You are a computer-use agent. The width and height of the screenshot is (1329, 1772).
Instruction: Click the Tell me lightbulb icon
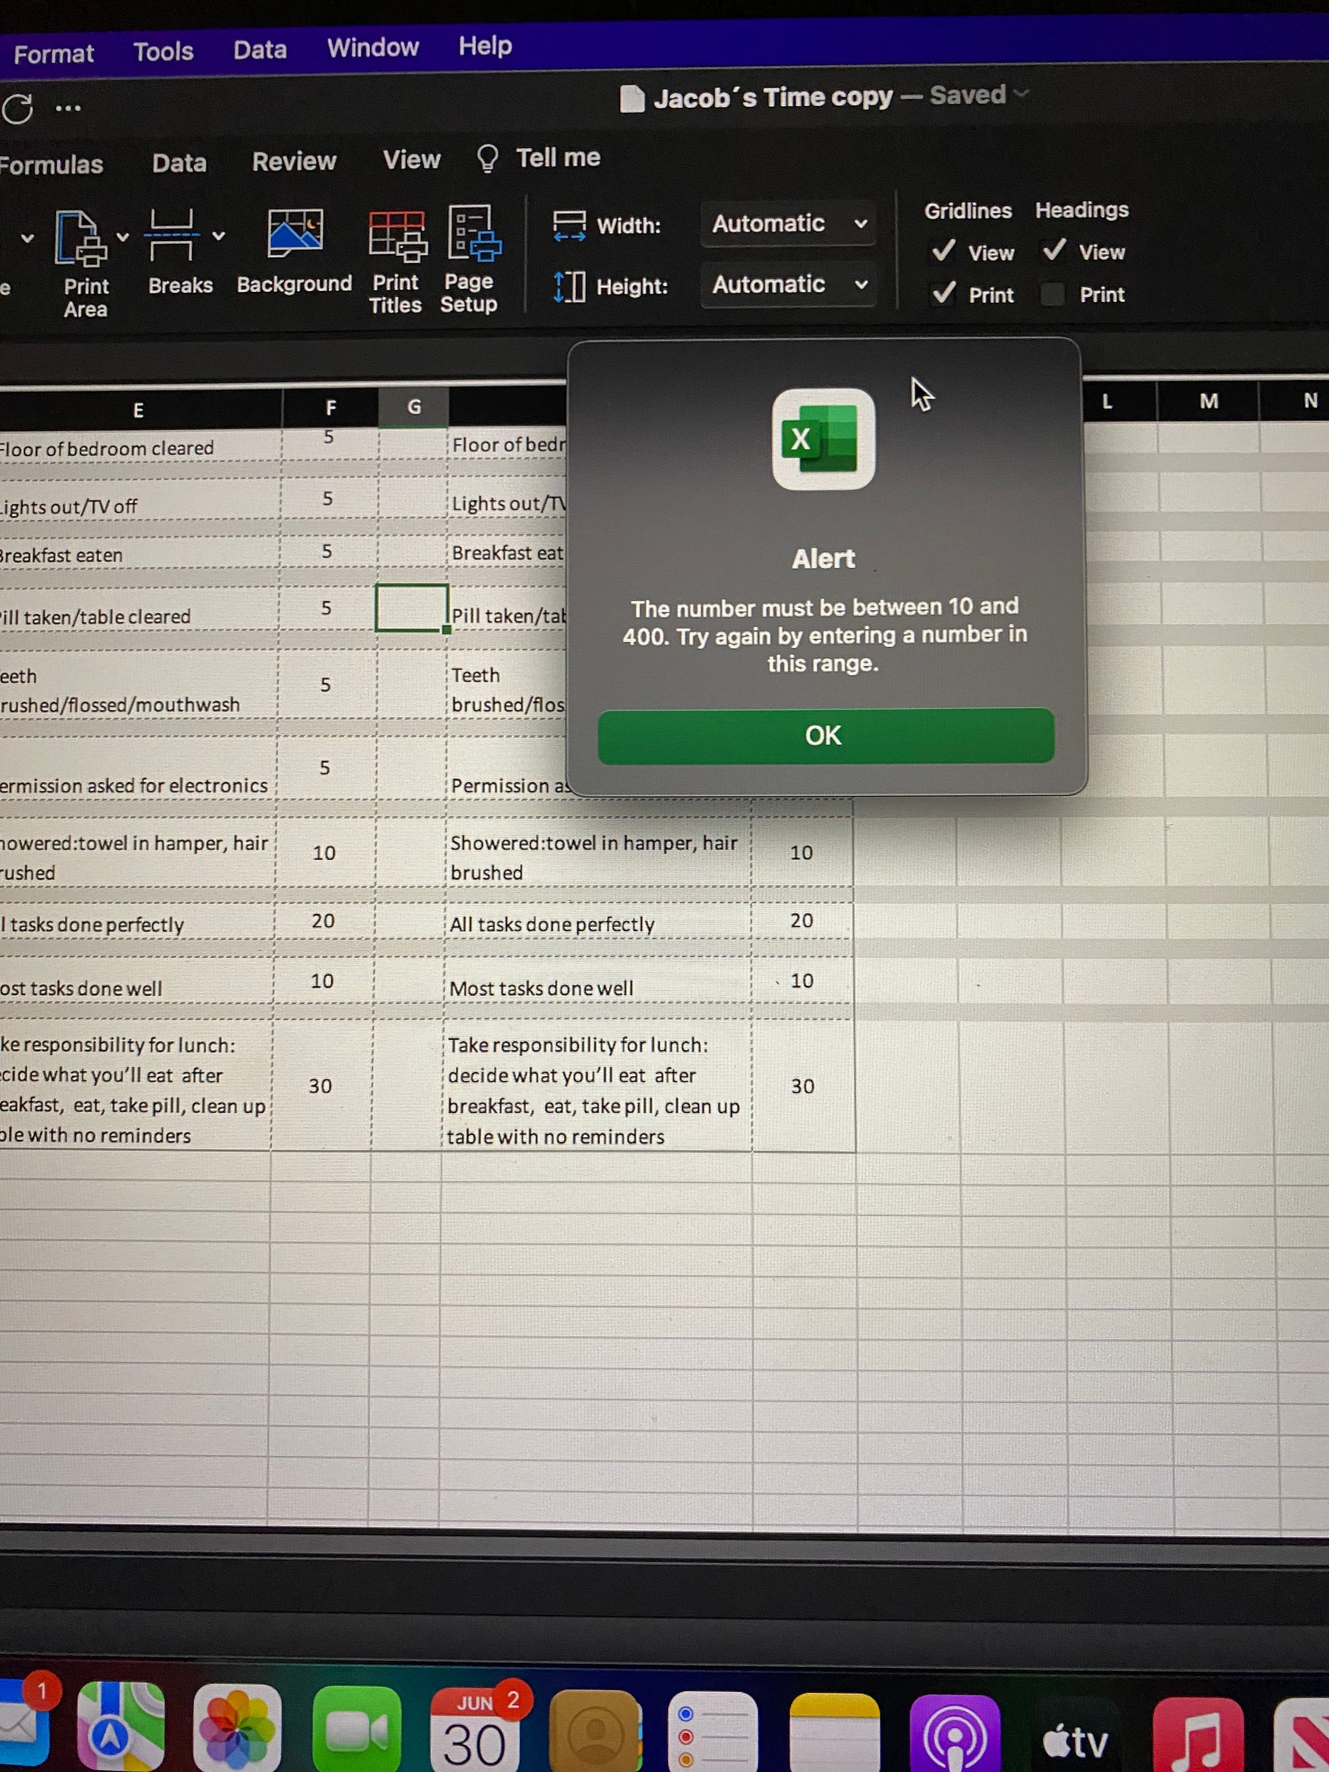487,159
